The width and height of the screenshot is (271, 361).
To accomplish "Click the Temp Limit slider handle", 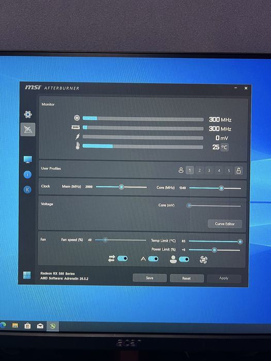I will click(240, 242).
